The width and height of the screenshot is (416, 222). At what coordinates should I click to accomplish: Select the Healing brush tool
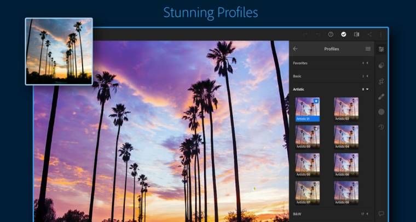382,96
